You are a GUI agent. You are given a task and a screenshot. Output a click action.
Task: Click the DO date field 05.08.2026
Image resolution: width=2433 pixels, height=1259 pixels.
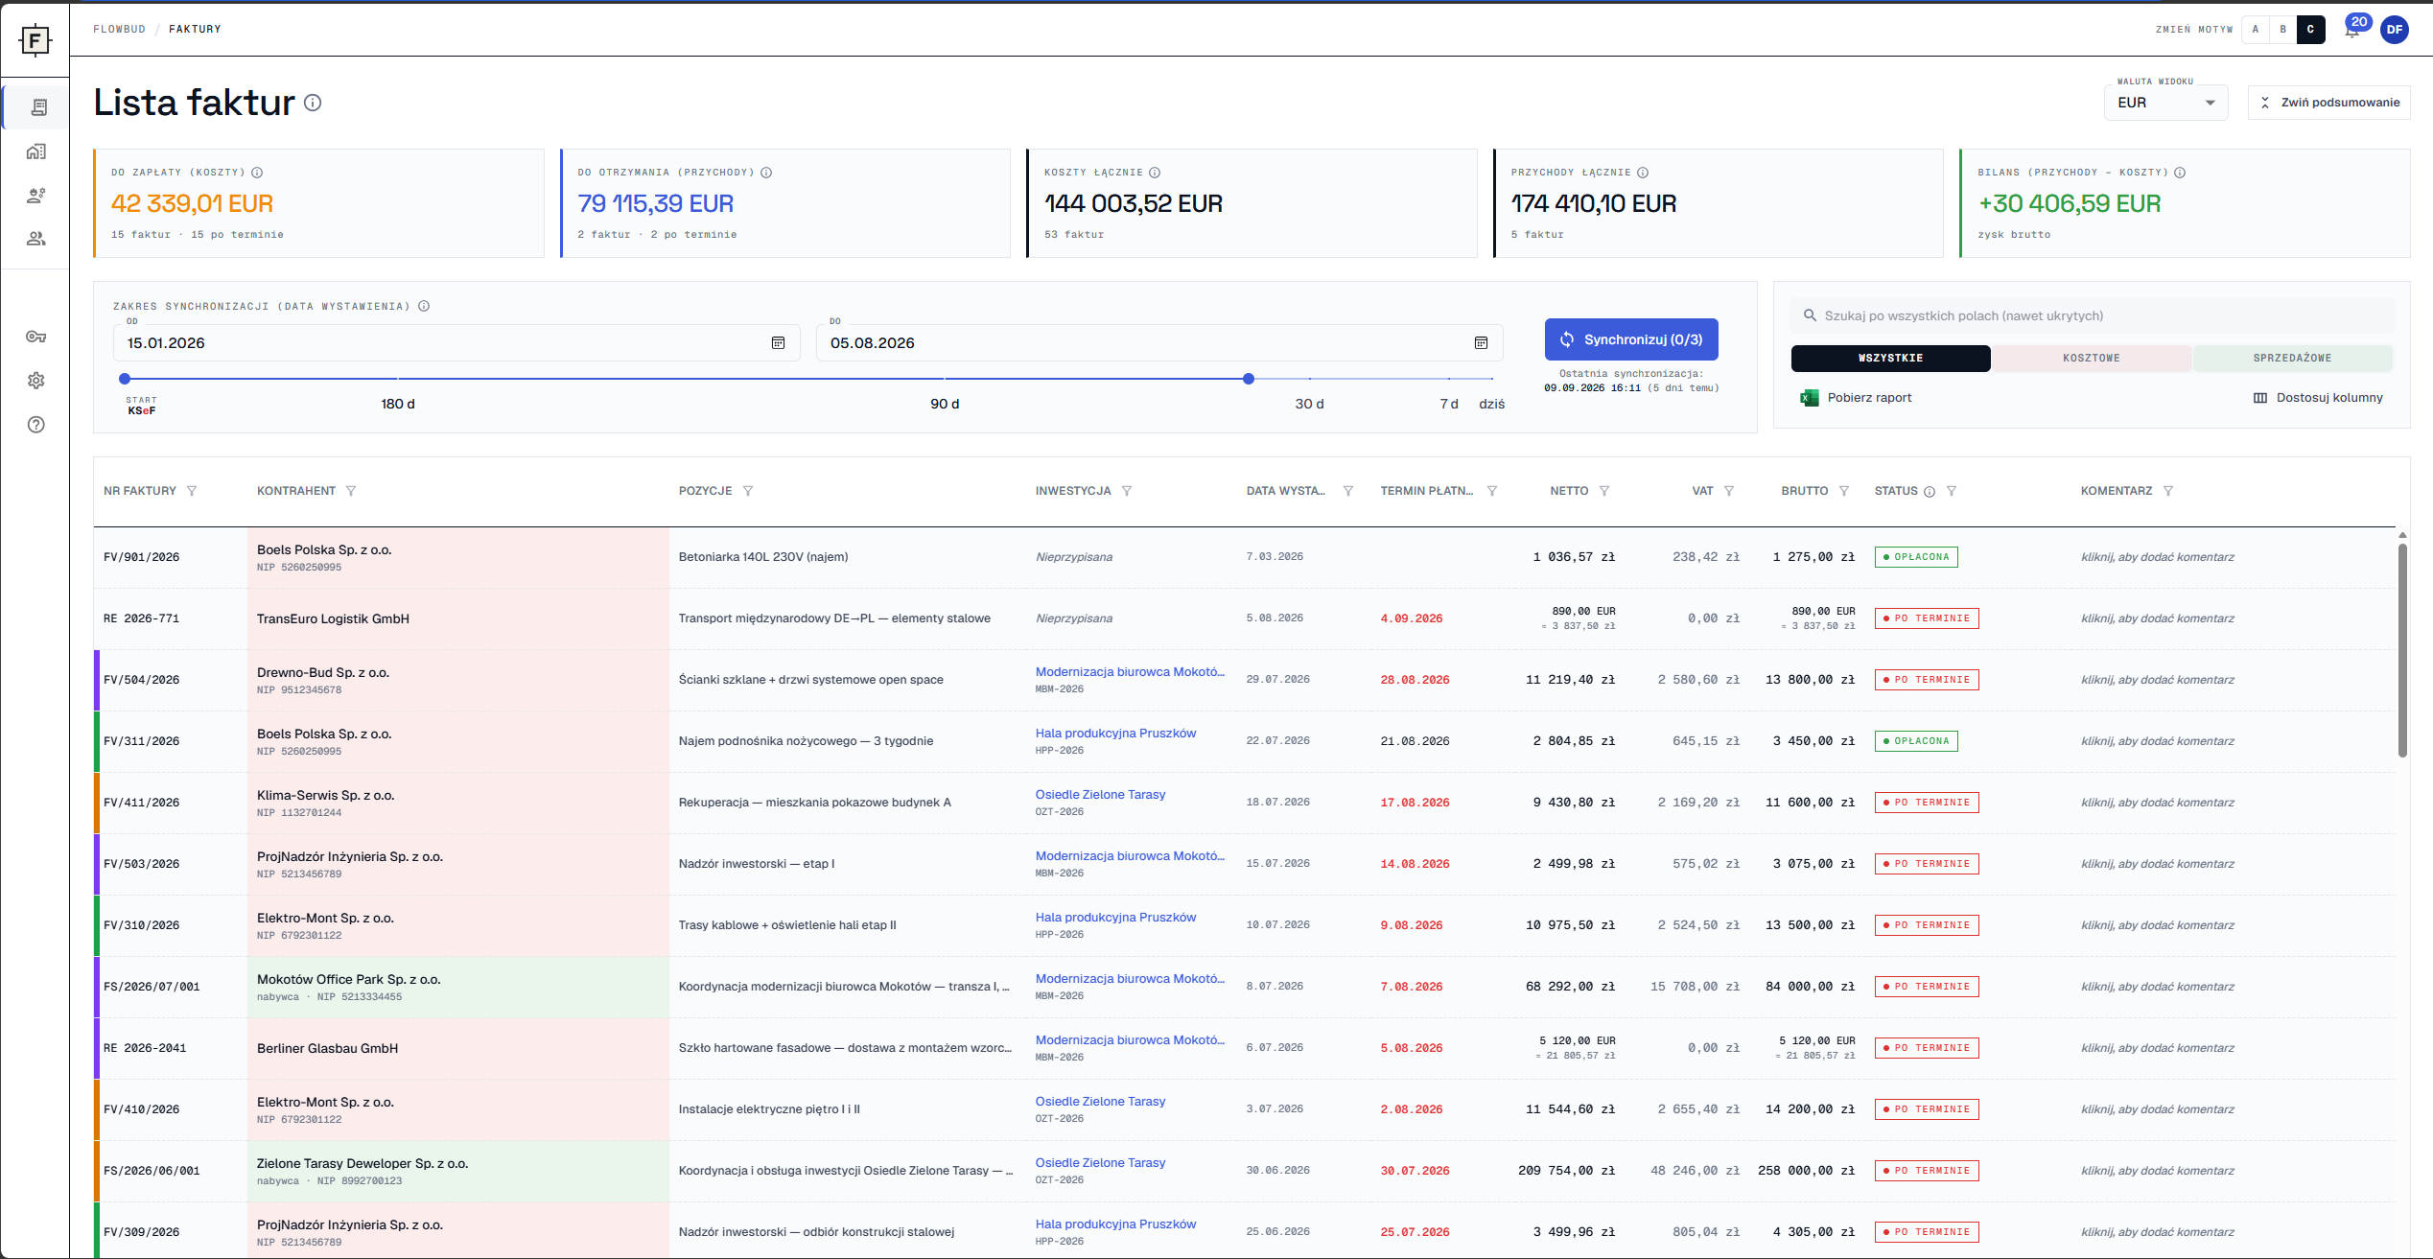tap(1159, 343)
